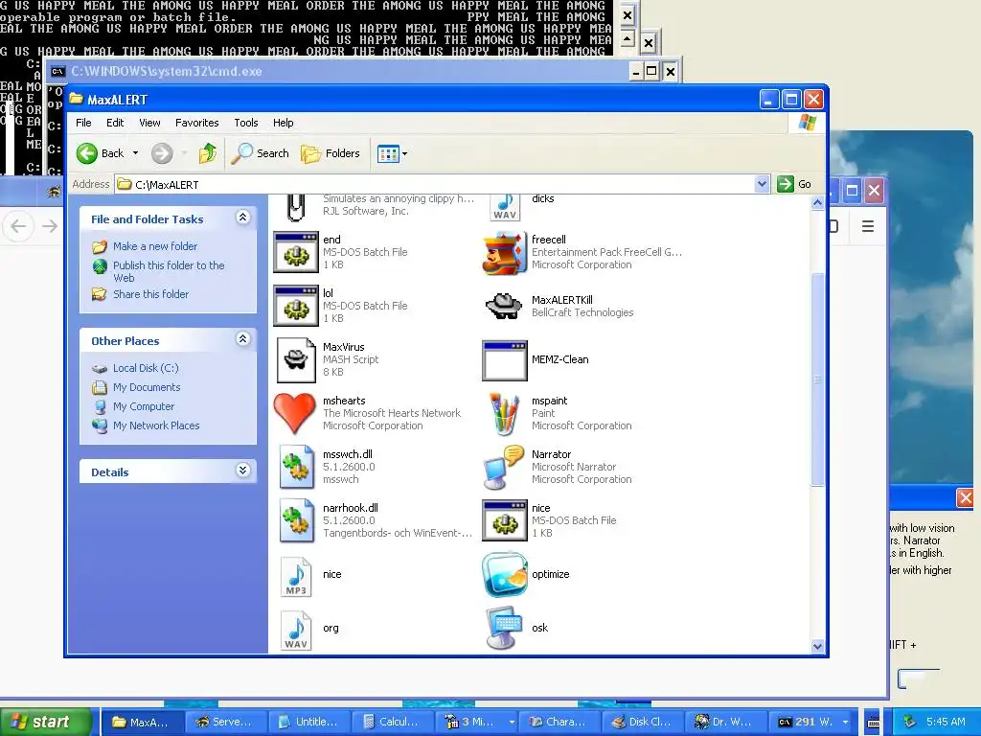Open the lol batch file icon
This screenshot has height=736, width=981.
point(296,306)
